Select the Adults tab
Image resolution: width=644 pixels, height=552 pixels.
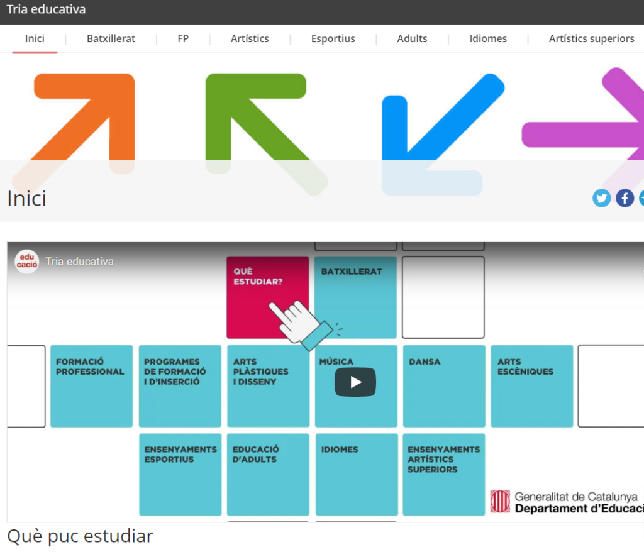[412, 39]
